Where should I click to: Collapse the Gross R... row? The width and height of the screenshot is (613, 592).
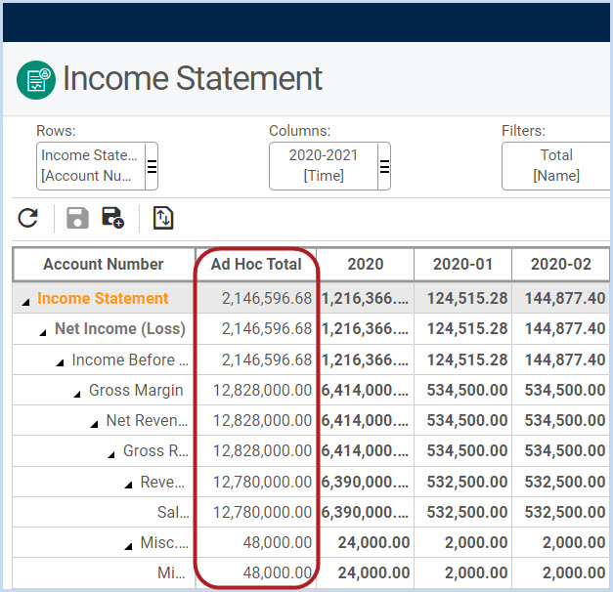click(x=111, y=454)
